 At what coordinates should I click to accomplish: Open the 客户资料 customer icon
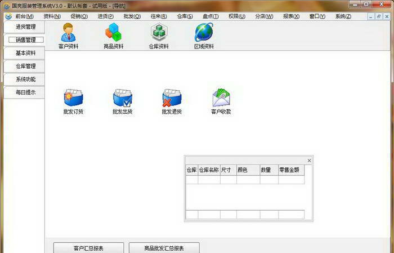[68, 36]
